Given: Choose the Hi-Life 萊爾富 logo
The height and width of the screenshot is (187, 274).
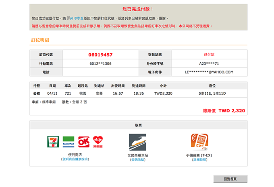Looking at the screenshot, I should pyautogui.click(x=98, y=142).
